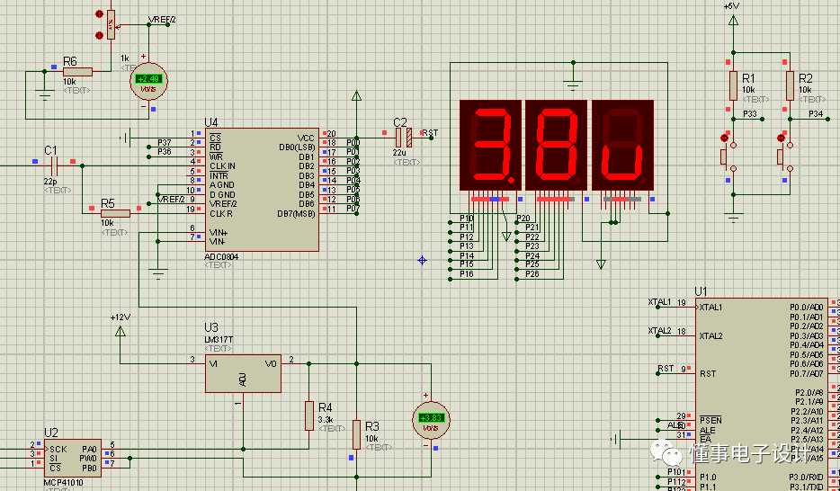The width and height of the screenshot is (840, 491).
Task: Select resistor R1 symbol
Action: click(x=733, y=85)
